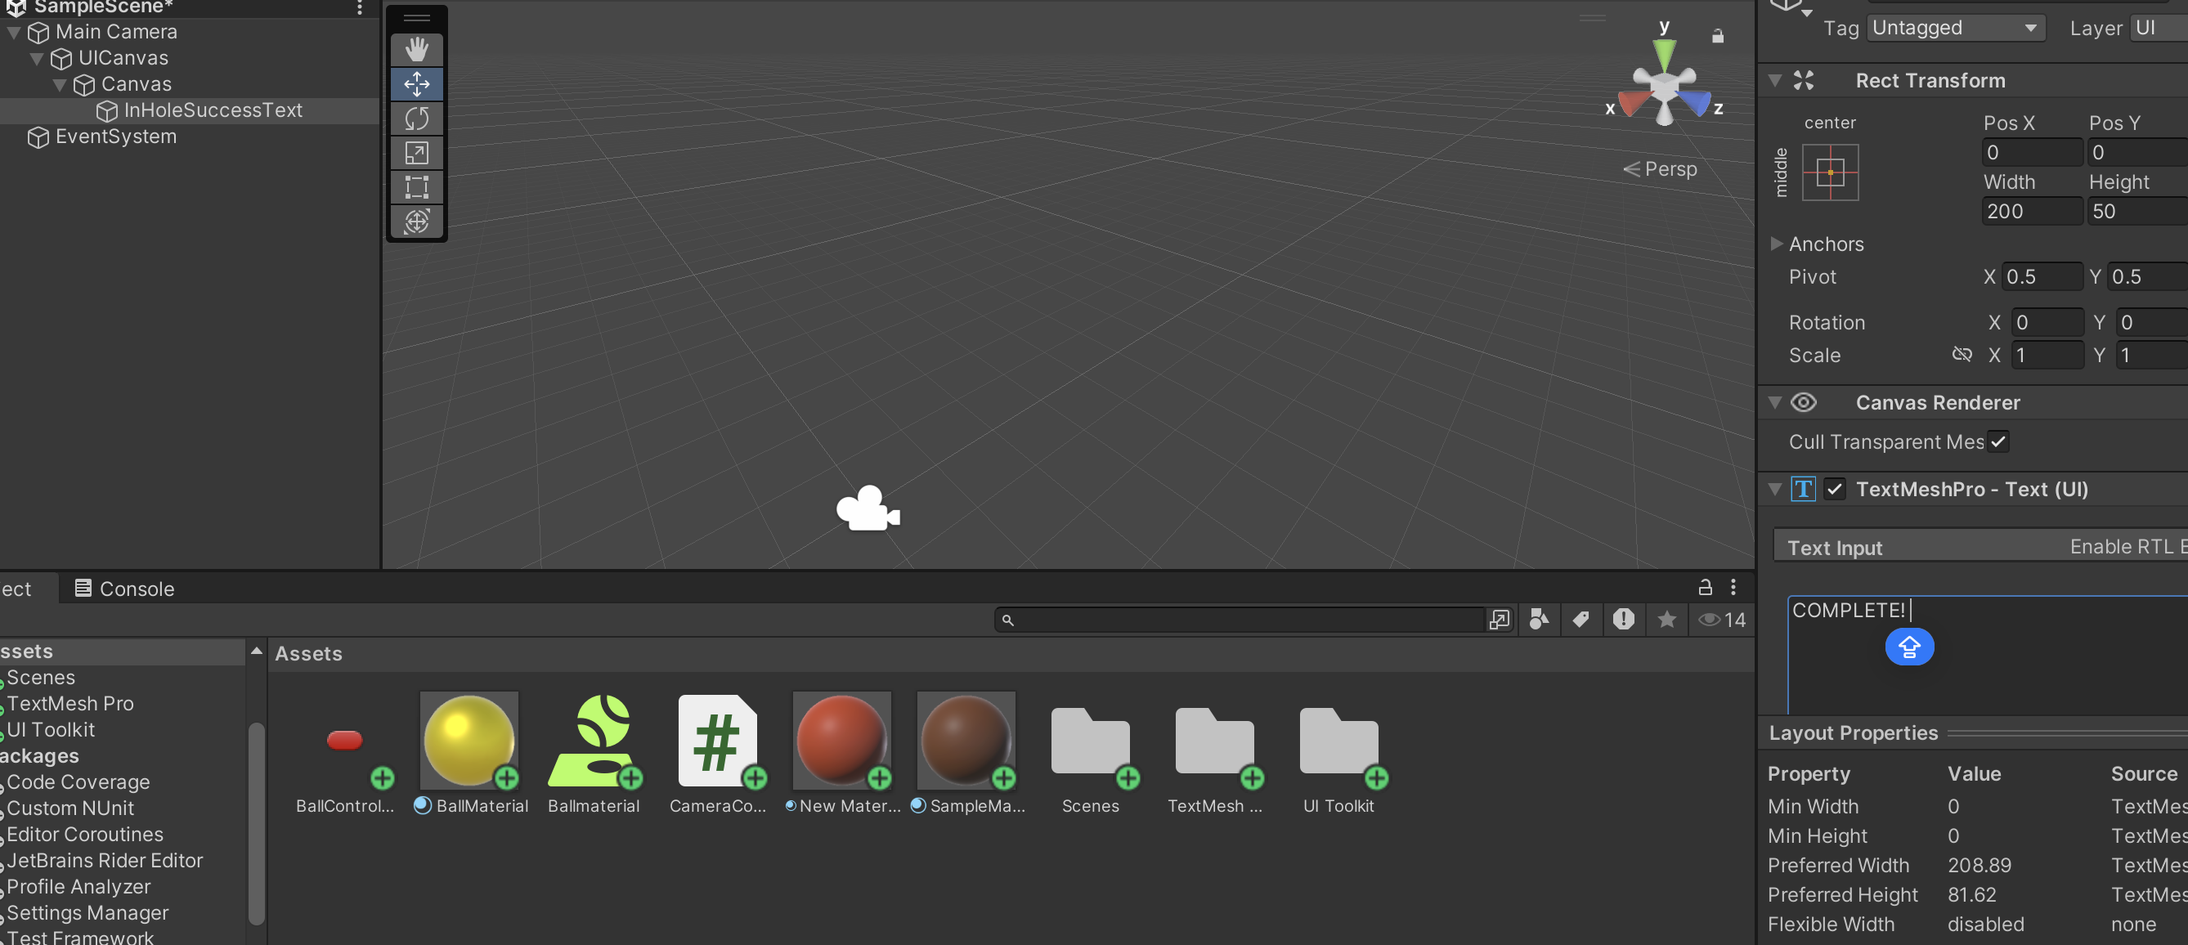The width and height of the screenshot is (2188, 945).
Task: Click the Canvas Renderer eye icon
Action: click(1803, 402)
